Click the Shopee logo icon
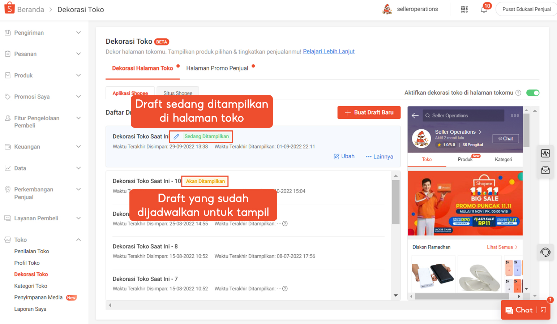 pos(9,8)
